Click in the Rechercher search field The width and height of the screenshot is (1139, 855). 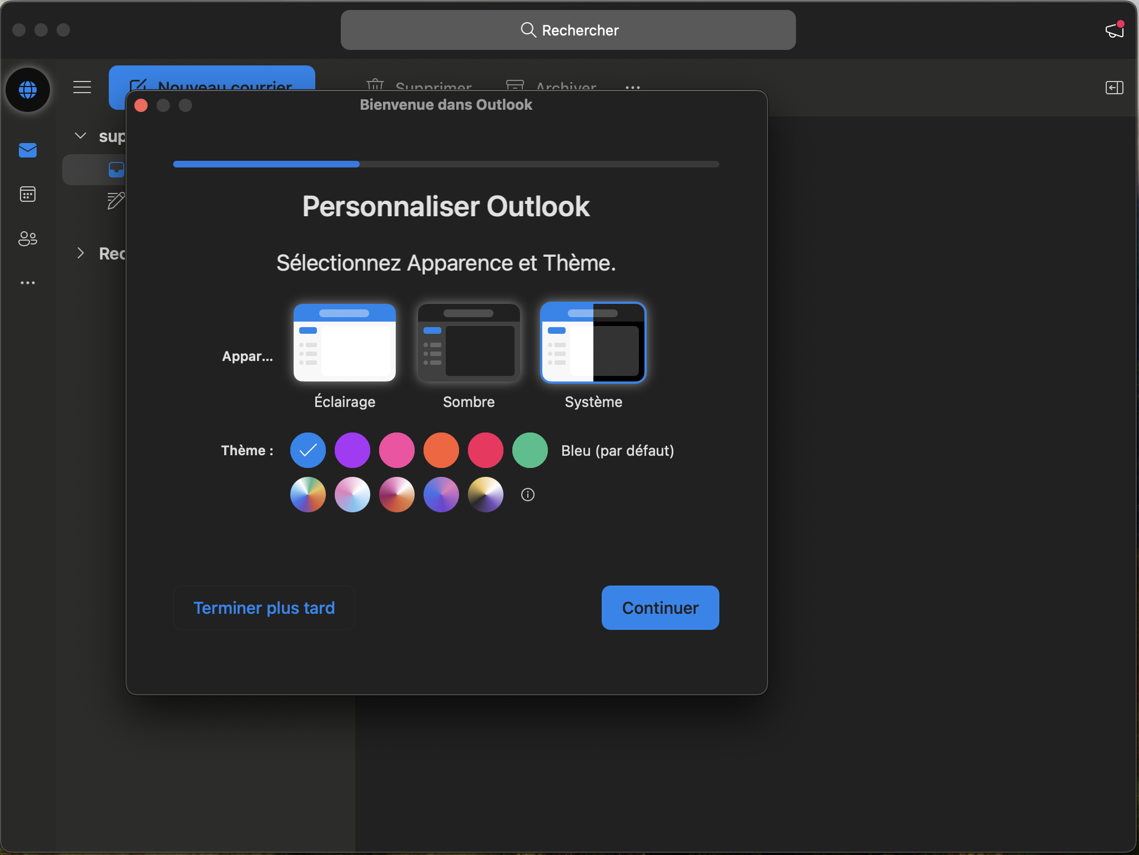[568, 30]
